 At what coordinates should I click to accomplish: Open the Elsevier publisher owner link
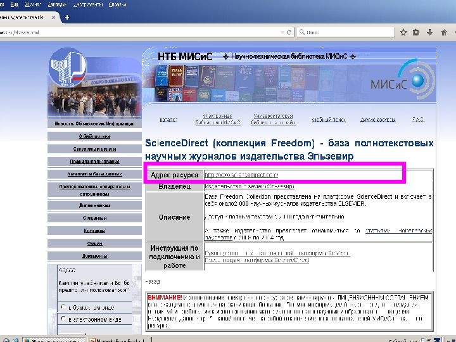click(x=250, y=186)
